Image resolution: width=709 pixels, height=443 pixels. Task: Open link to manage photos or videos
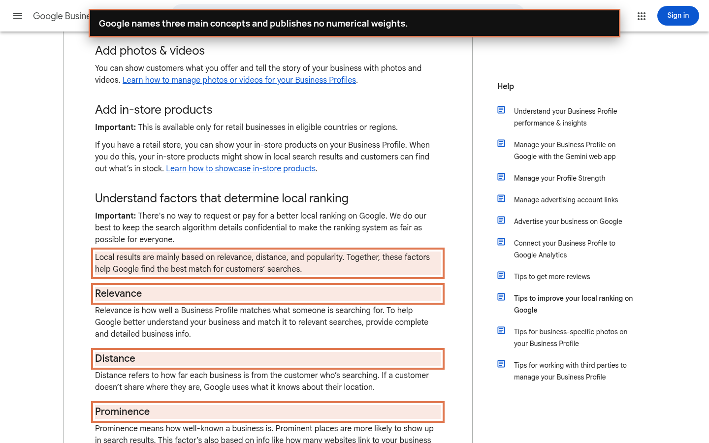(x=239, y=80)
